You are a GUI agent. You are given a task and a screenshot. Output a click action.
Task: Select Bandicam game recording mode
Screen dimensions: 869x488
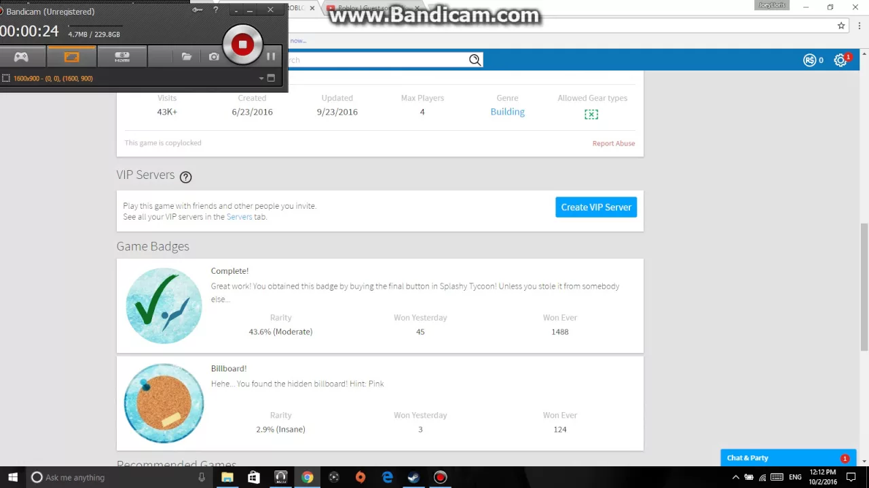click(x=22, y=57)
